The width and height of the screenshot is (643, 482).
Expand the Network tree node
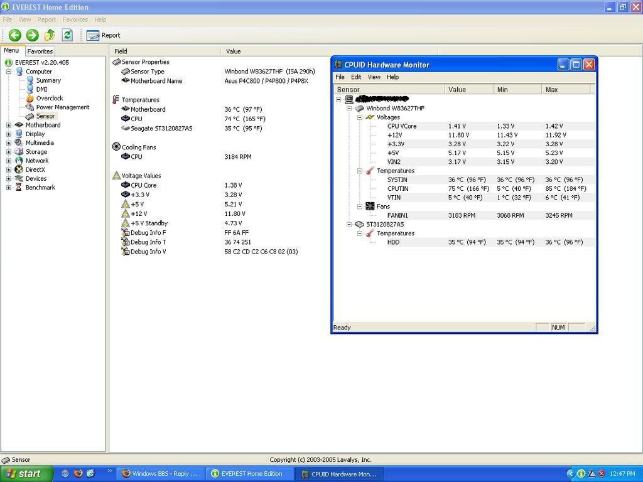(x=9, y=161)
